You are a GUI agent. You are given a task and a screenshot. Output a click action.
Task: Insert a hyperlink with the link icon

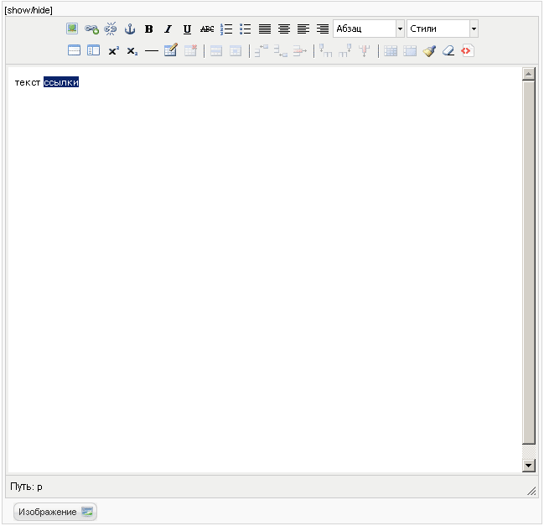click(91, 29)
